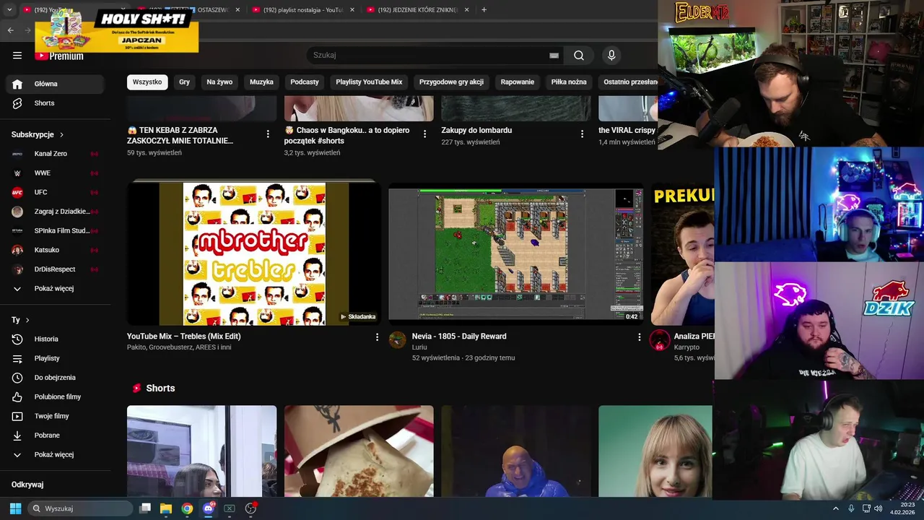Screen dimensions: 924x520
Task: Open a new browser tab
Action: coord(484,10)
